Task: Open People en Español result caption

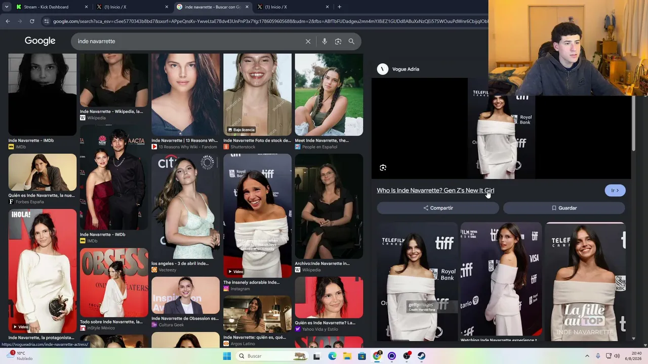Action: 322,141
